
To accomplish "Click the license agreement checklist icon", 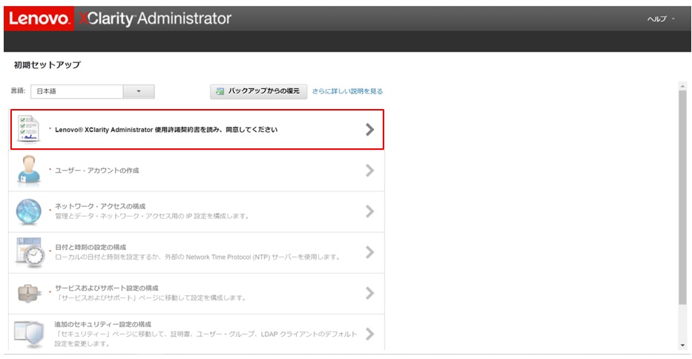I will pyautogui.click(x=29, y=129).
